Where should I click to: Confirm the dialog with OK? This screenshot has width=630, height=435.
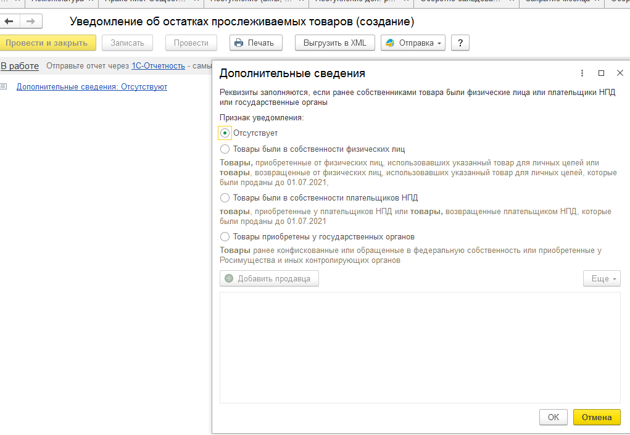tap(553, 417)
